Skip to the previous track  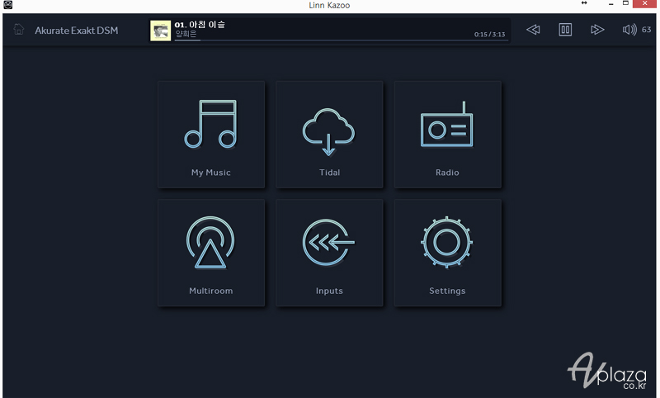click(x=533, y=30)
